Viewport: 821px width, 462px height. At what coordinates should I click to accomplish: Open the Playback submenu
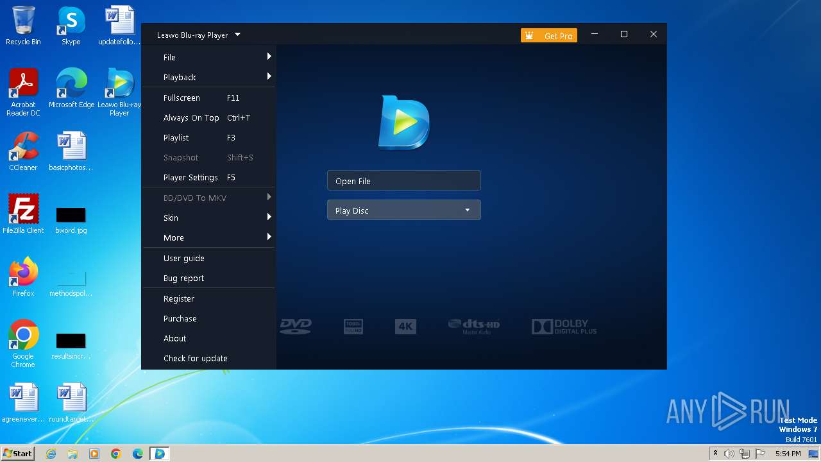pyautogui.click(x=209, y=77)
